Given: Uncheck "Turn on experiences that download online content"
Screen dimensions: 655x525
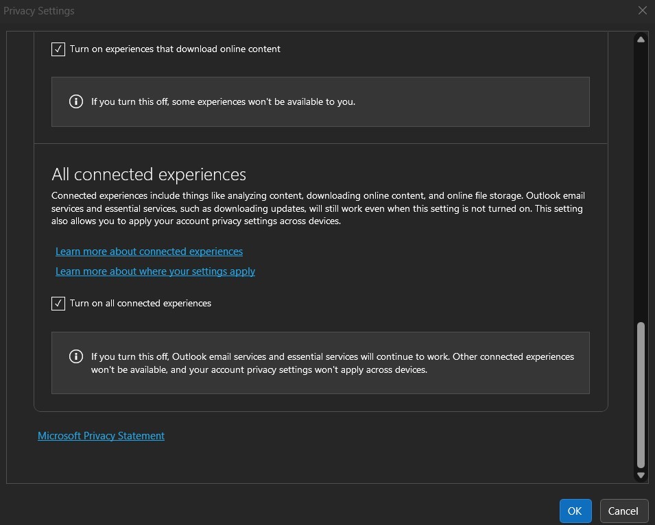Looking at the screenshot, I should 58,49.
